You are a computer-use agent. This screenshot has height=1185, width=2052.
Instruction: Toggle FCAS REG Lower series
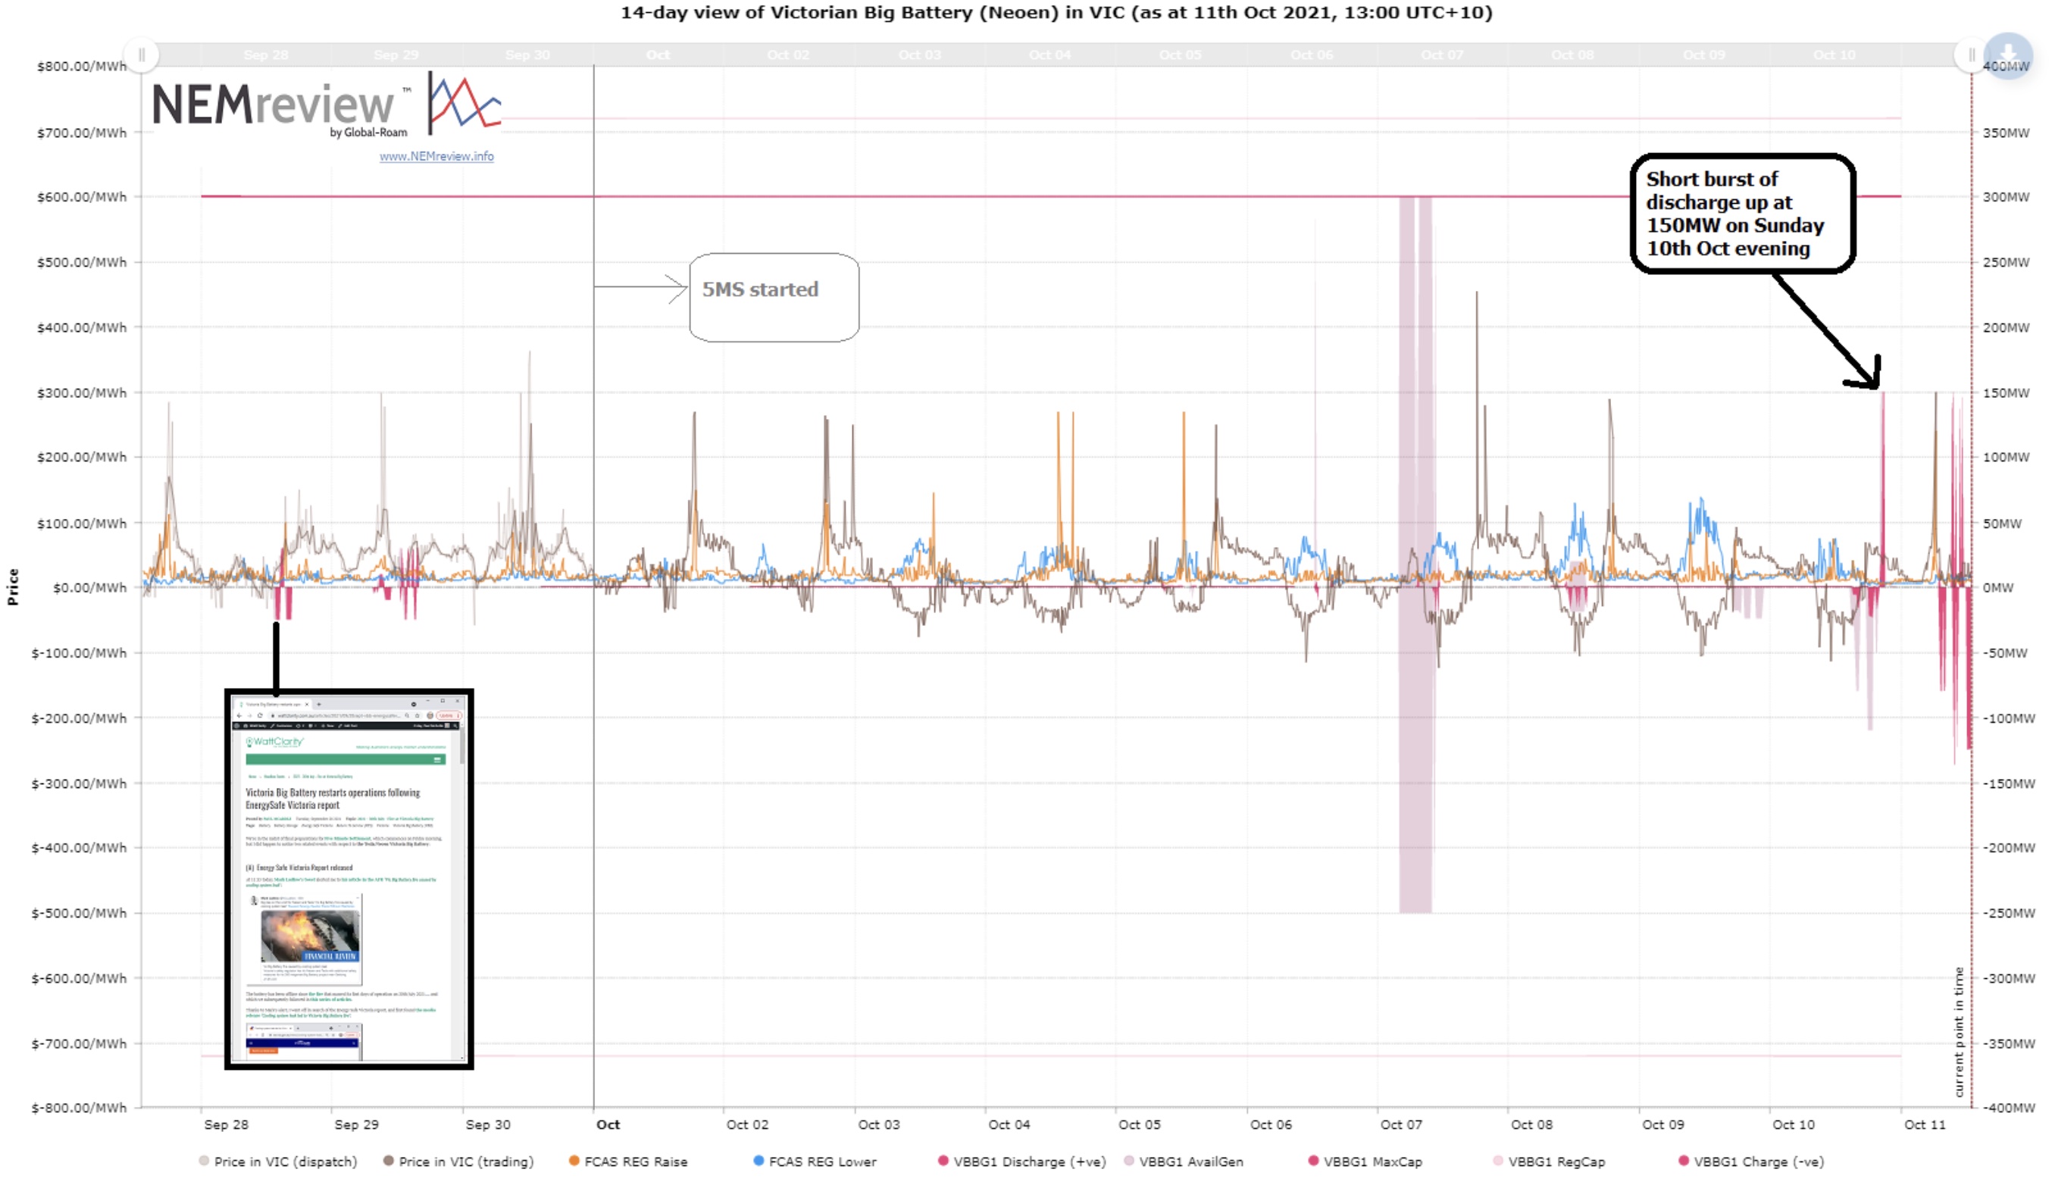[815, 1162]
